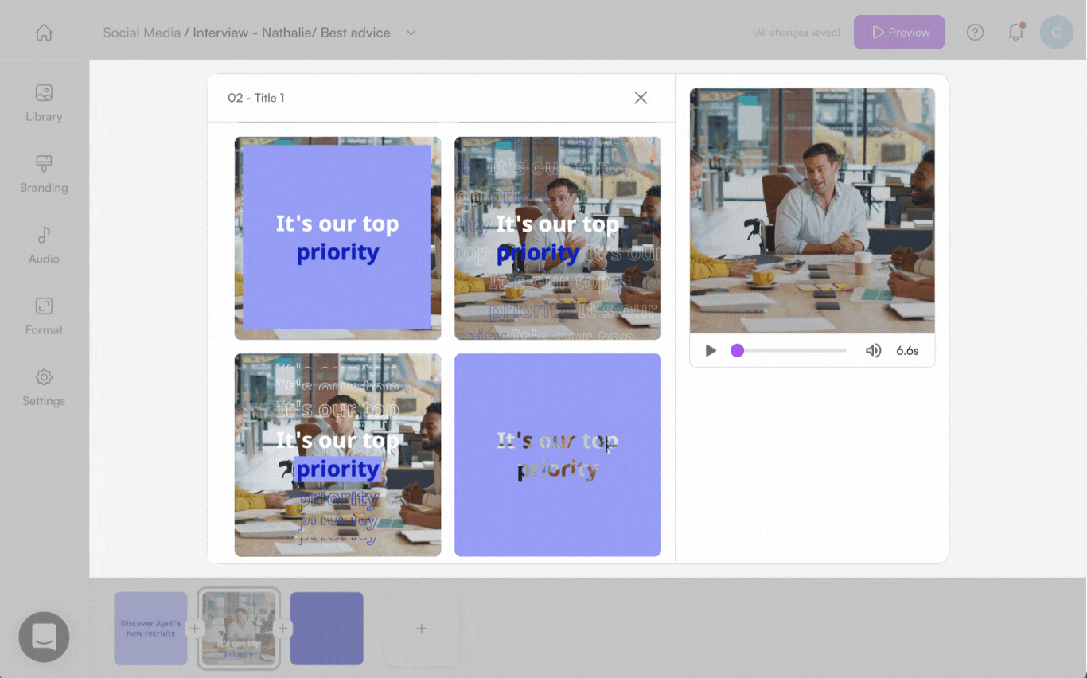The width and height of the screenshot is (1087, 678).
Task: Open the 'Discover April's new recruits' slide
Action: [x=150, y=629]
